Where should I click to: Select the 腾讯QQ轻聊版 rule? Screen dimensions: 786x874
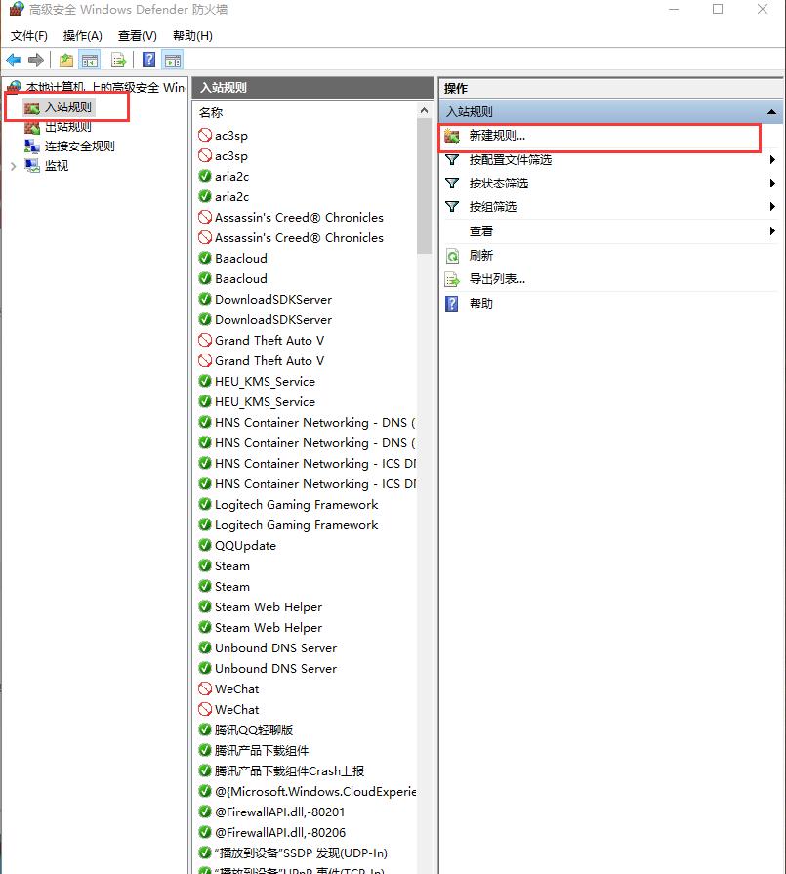(254, 729)
